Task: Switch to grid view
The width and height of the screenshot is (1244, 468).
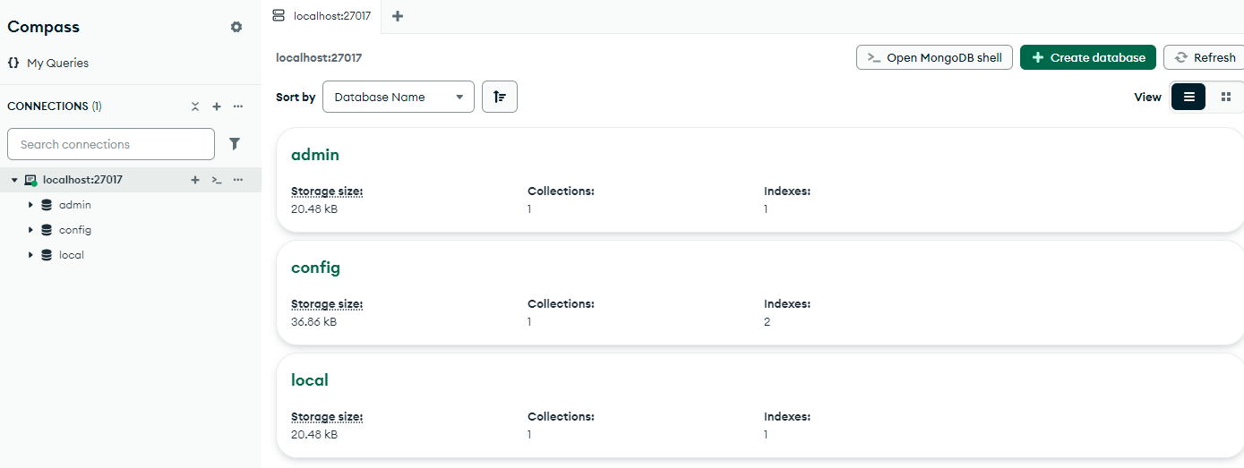Action: (1226, 97)
